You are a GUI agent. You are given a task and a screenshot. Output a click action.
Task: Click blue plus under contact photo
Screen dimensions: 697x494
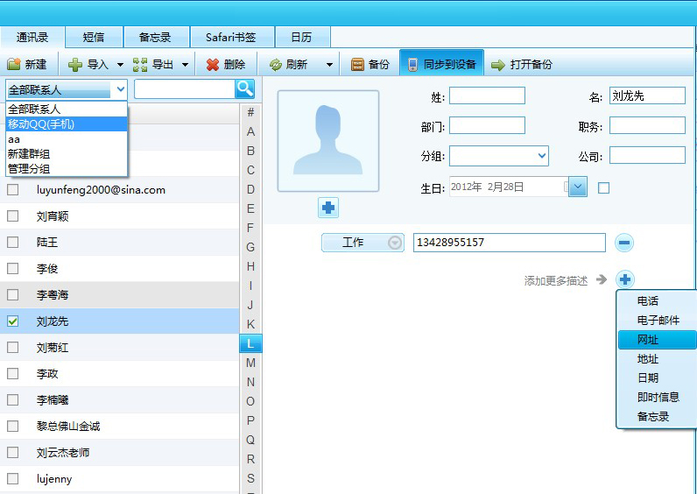coord(328,208)
